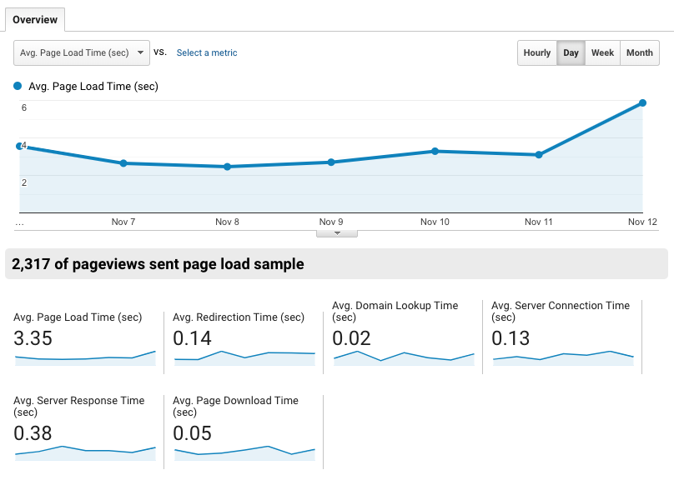Screen dimensions: 674x480
Task: Select the Day granularity button
Action: point(571,52)
